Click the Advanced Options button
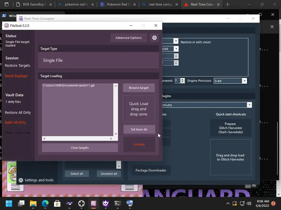 [x=128, y=38]
